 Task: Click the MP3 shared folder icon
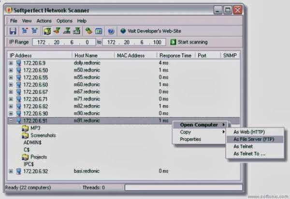pyautogui.click(x=25, y=128)
